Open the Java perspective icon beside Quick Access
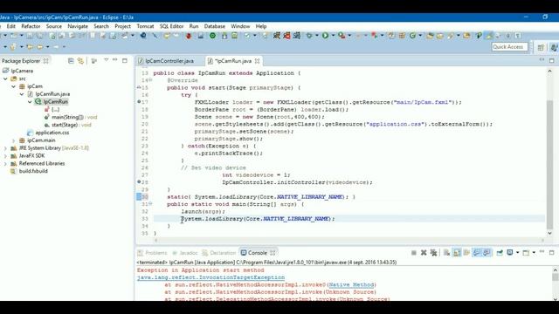This screenshot has height=314, width=559. click(x=554, y=47)
